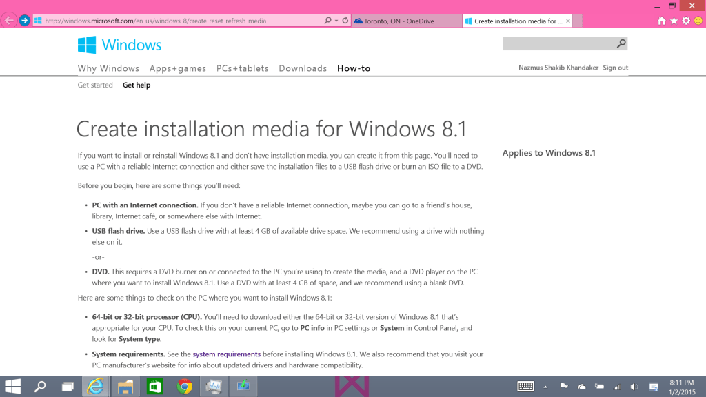
Task: Show hidden tray icons arrow
Action: pos(545,387)
